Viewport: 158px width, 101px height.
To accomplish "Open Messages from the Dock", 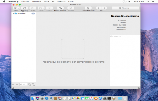I will click(x=82, y=98).
